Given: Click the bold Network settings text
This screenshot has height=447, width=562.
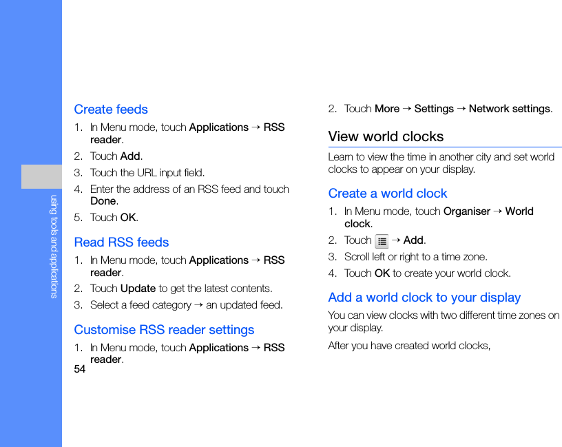Looking at the screenshot, I should (509, 109).
